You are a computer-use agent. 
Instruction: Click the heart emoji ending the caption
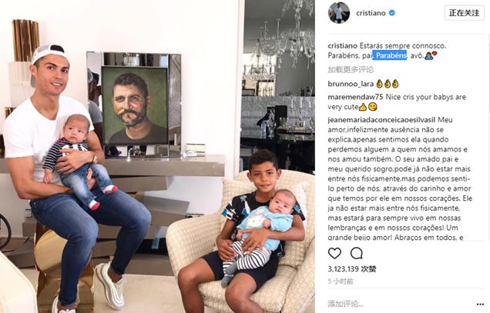[435, 54]
